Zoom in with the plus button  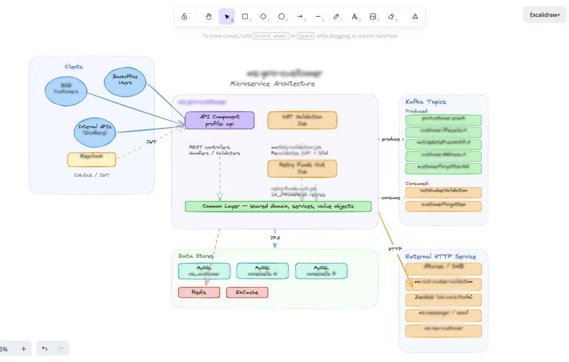click(x=23, y=349)
